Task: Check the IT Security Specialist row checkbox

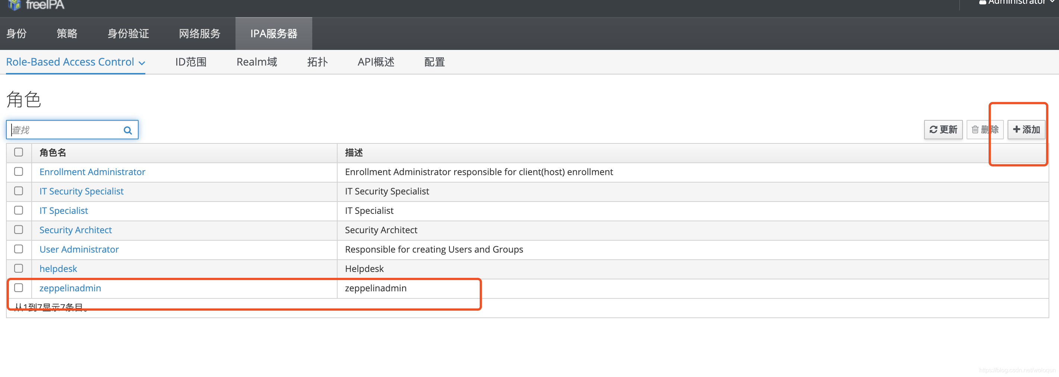Action: [19, 191]
